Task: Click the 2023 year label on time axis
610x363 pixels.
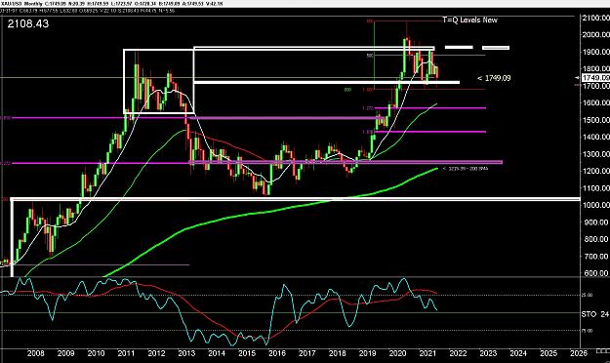Action: [488, 353]
